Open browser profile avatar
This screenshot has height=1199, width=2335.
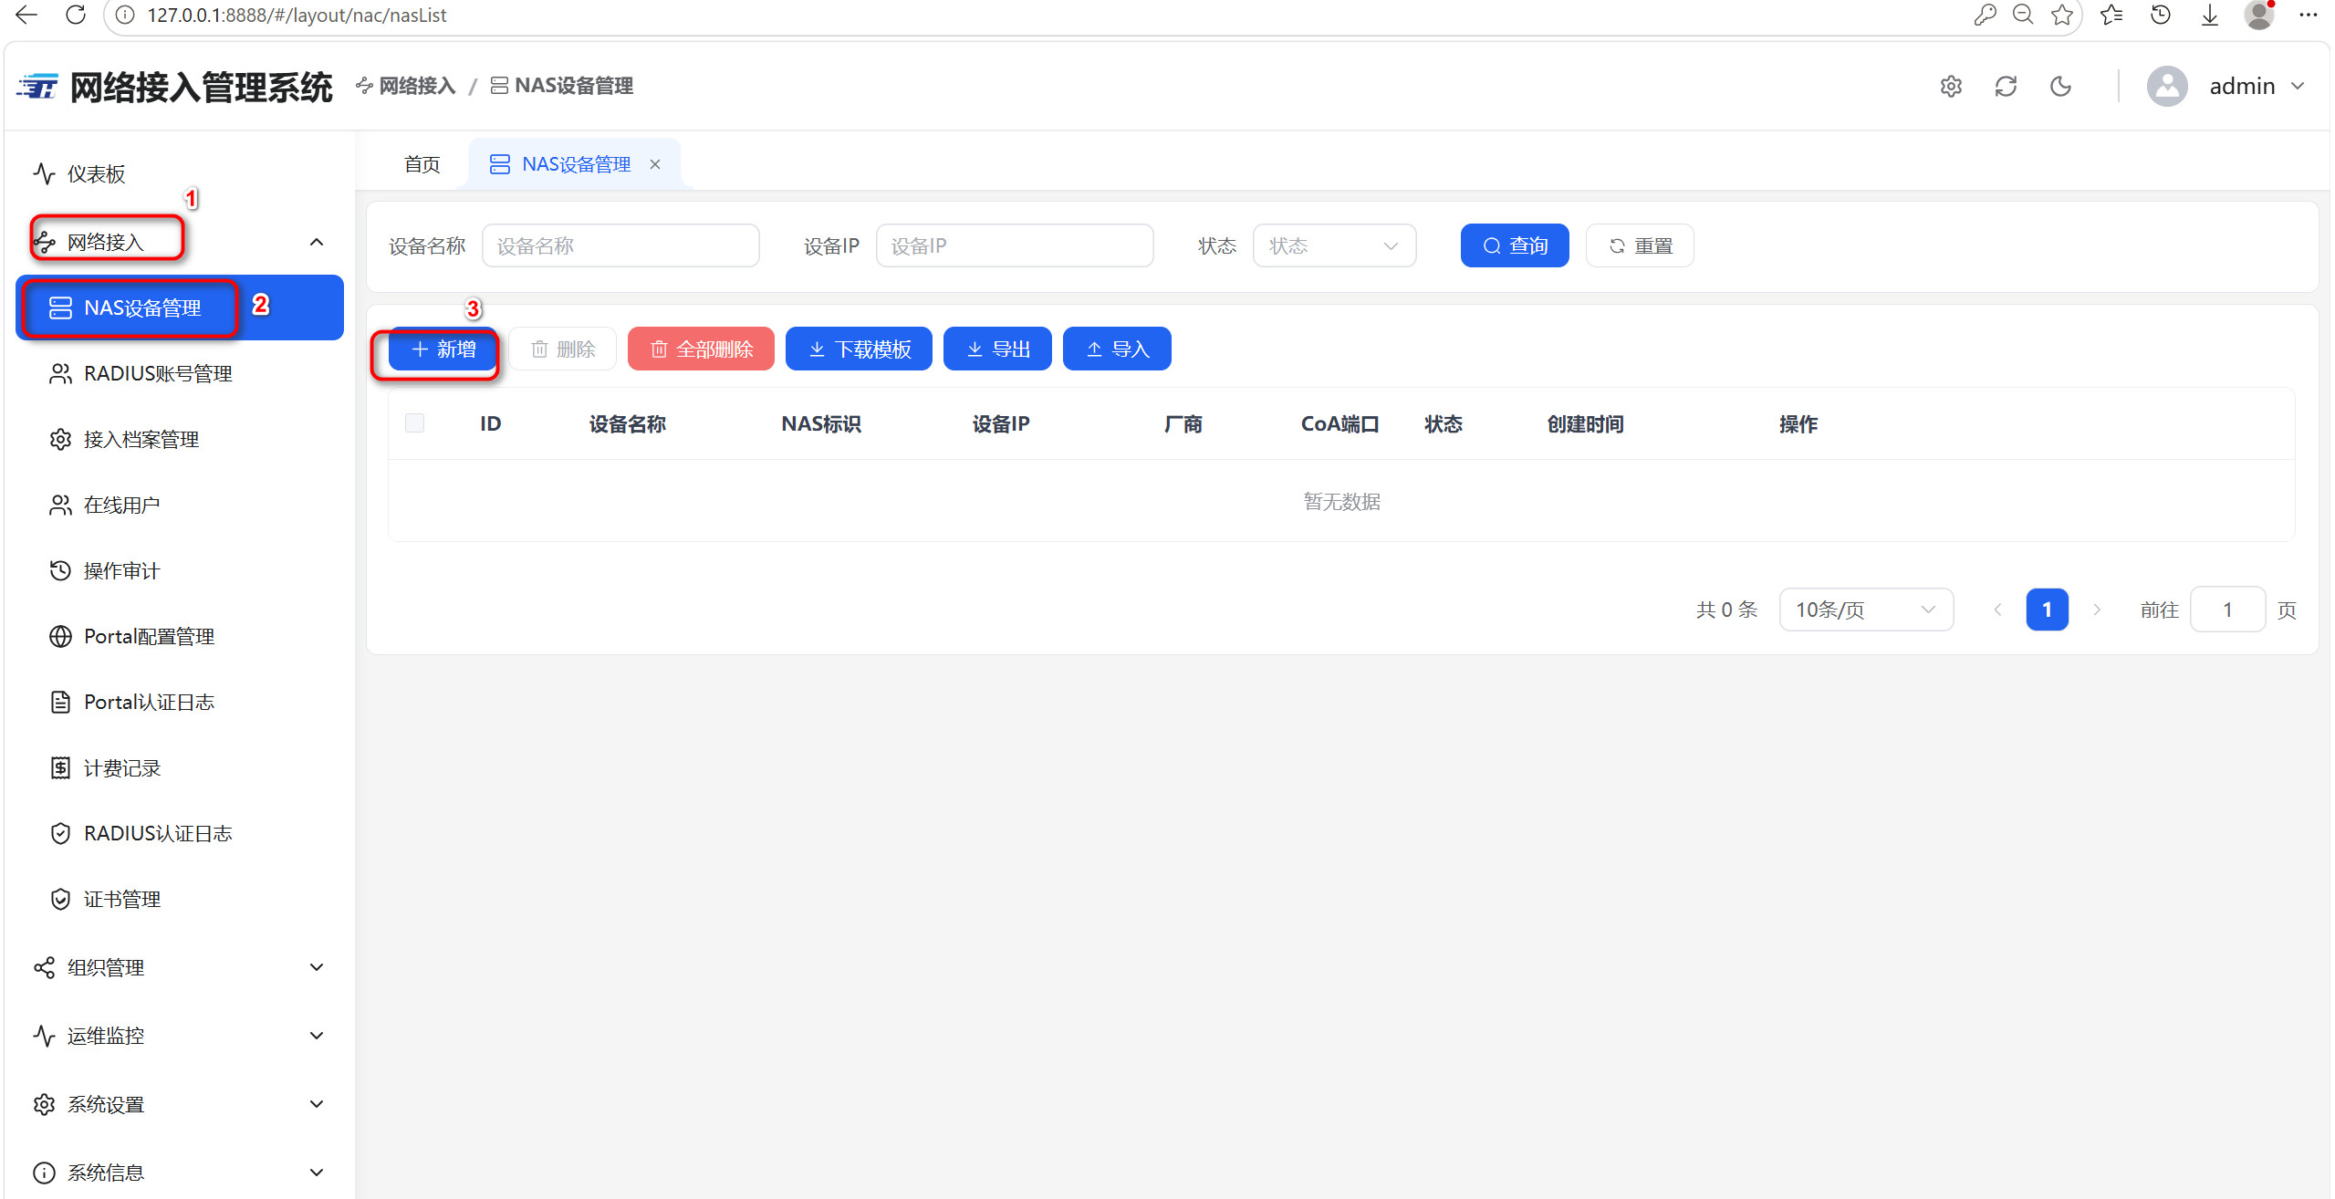click(2259, 15)
